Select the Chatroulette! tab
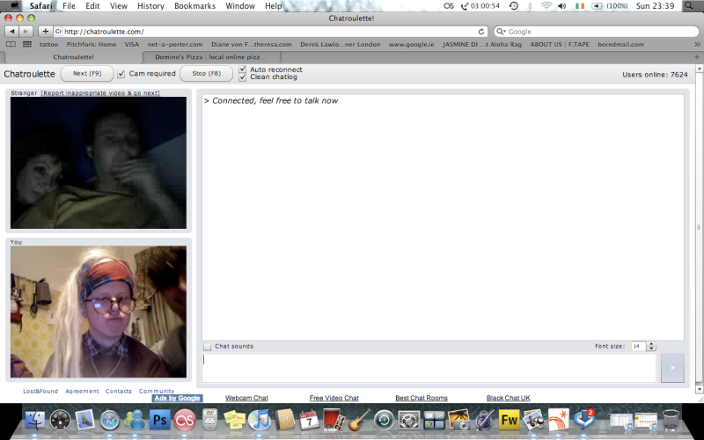704x440 pixels. [x=73, y=57]
